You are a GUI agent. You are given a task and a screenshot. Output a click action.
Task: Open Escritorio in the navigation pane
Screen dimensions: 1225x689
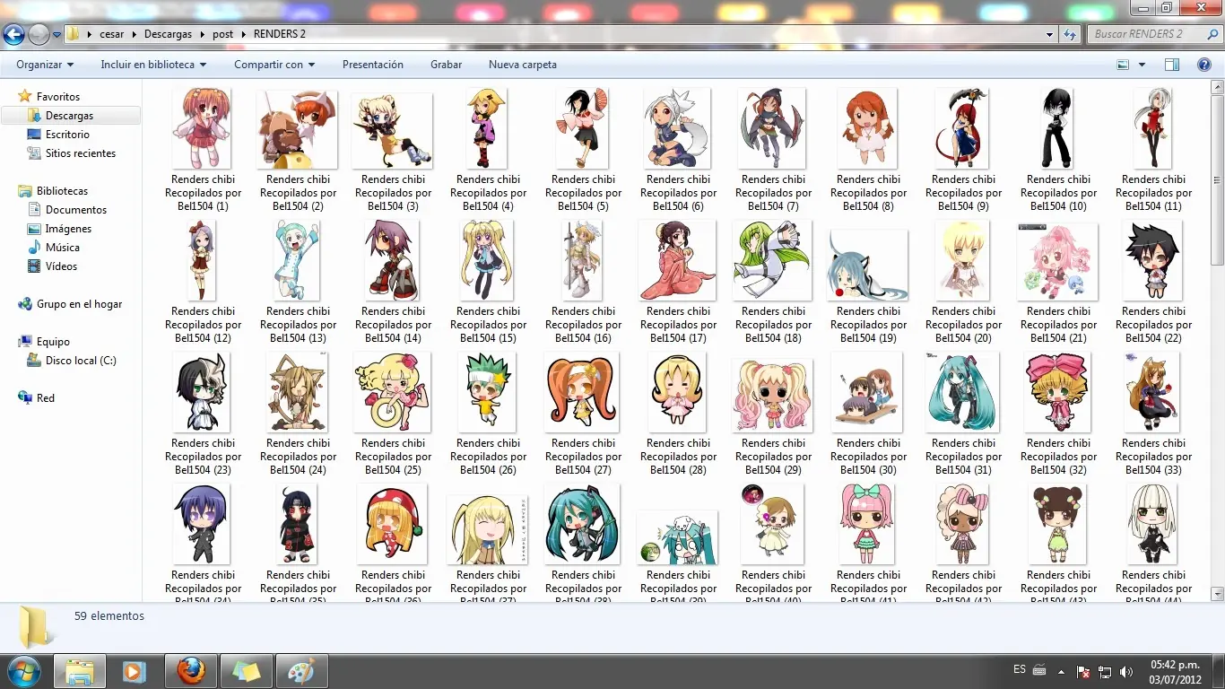point(67,135)
